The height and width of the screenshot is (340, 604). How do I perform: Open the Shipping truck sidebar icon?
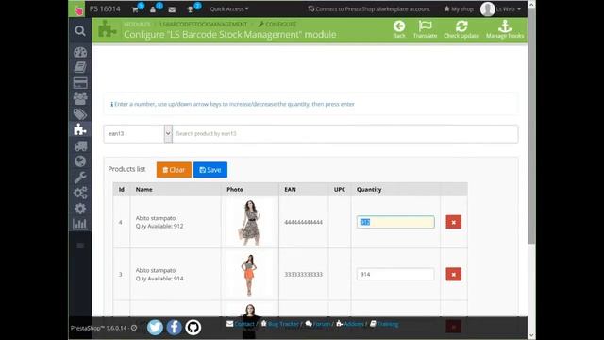[80, 145]
